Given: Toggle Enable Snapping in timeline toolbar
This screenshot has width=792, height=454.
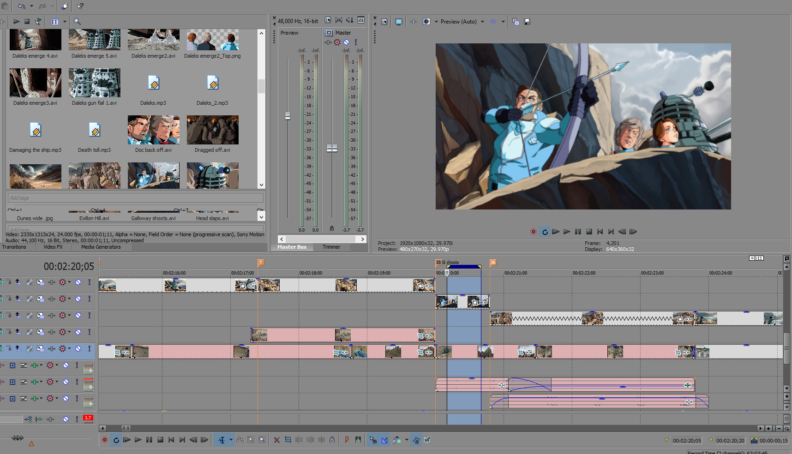Looking at the screenshot, I should tap(373, 440).
